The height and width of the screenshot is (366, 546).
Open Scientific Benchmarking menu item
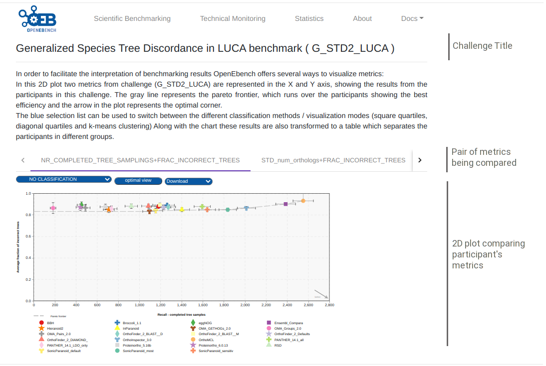pos(132,19)
